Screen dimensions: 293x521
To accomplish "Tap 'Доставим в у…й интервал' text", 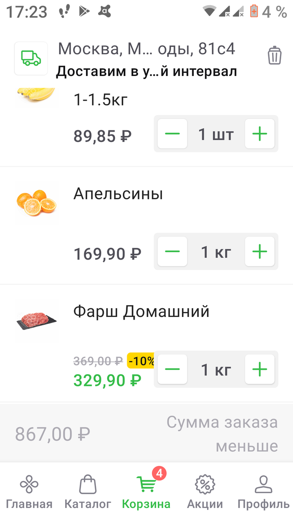I will 146,71.
